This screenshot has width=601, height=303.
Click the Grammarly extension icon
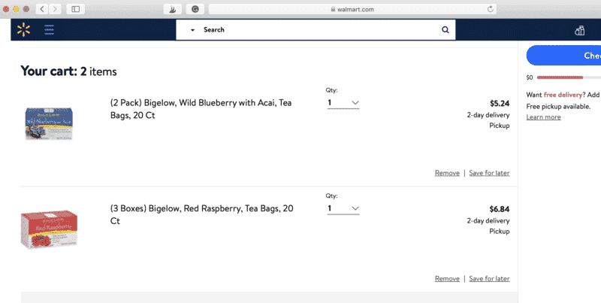(x=195, y=9)
